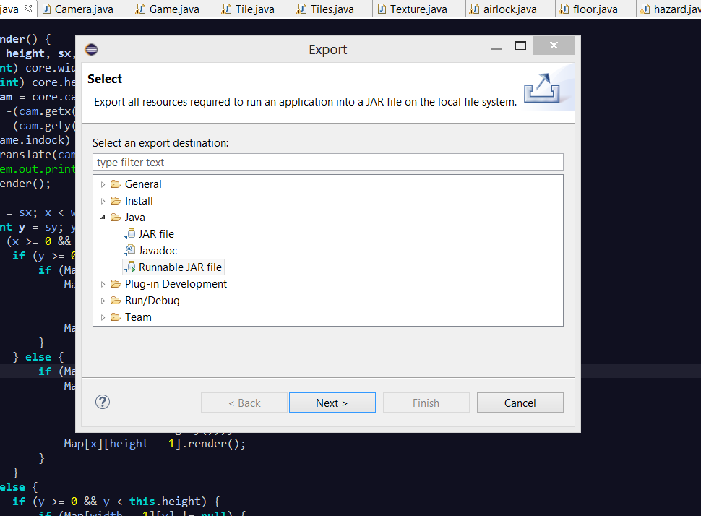Viewport: 701px width, 516px height.
Task: Expand the Run/Debug tree node
Action: point(103,301)
